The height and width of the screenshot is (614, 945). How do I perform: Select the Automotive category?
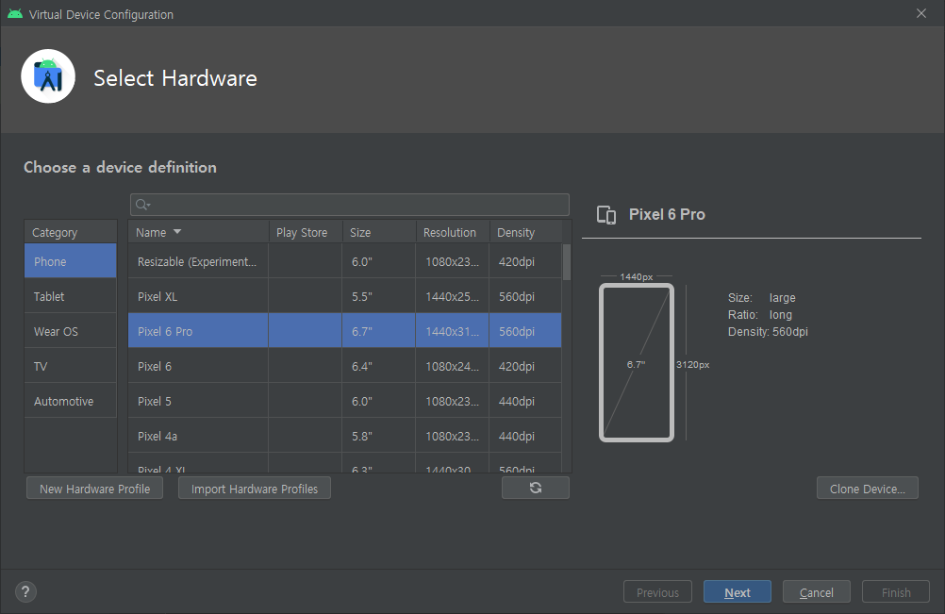(x=71, y=401)
